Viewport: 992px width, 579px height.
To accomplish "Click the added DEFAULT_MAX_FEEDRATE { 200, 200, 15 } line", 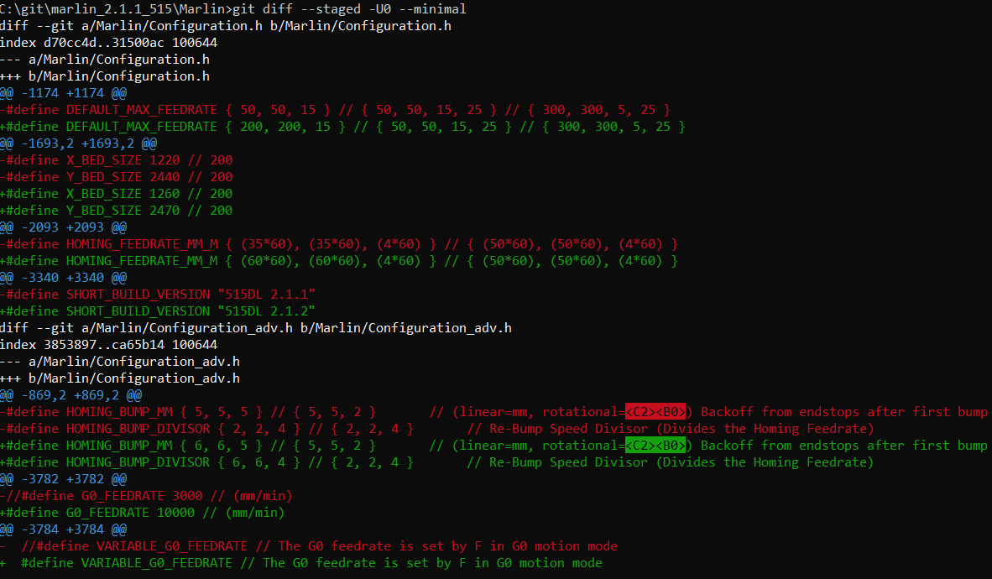I will point(343,127).
